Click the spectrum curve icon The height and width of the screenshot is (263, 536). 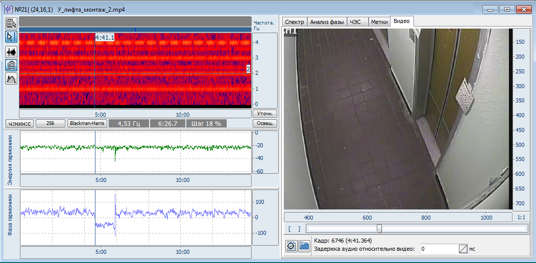coord(11,78)
